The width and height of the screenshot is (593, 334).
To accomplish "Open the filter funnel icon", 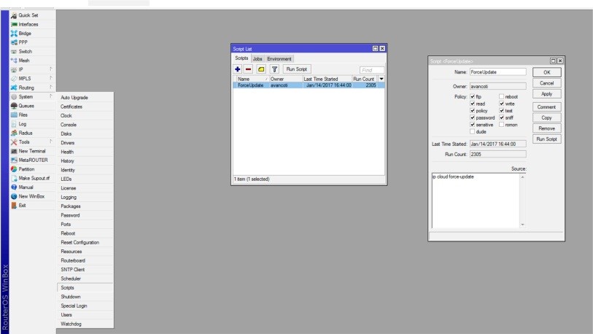I will 274,69.
